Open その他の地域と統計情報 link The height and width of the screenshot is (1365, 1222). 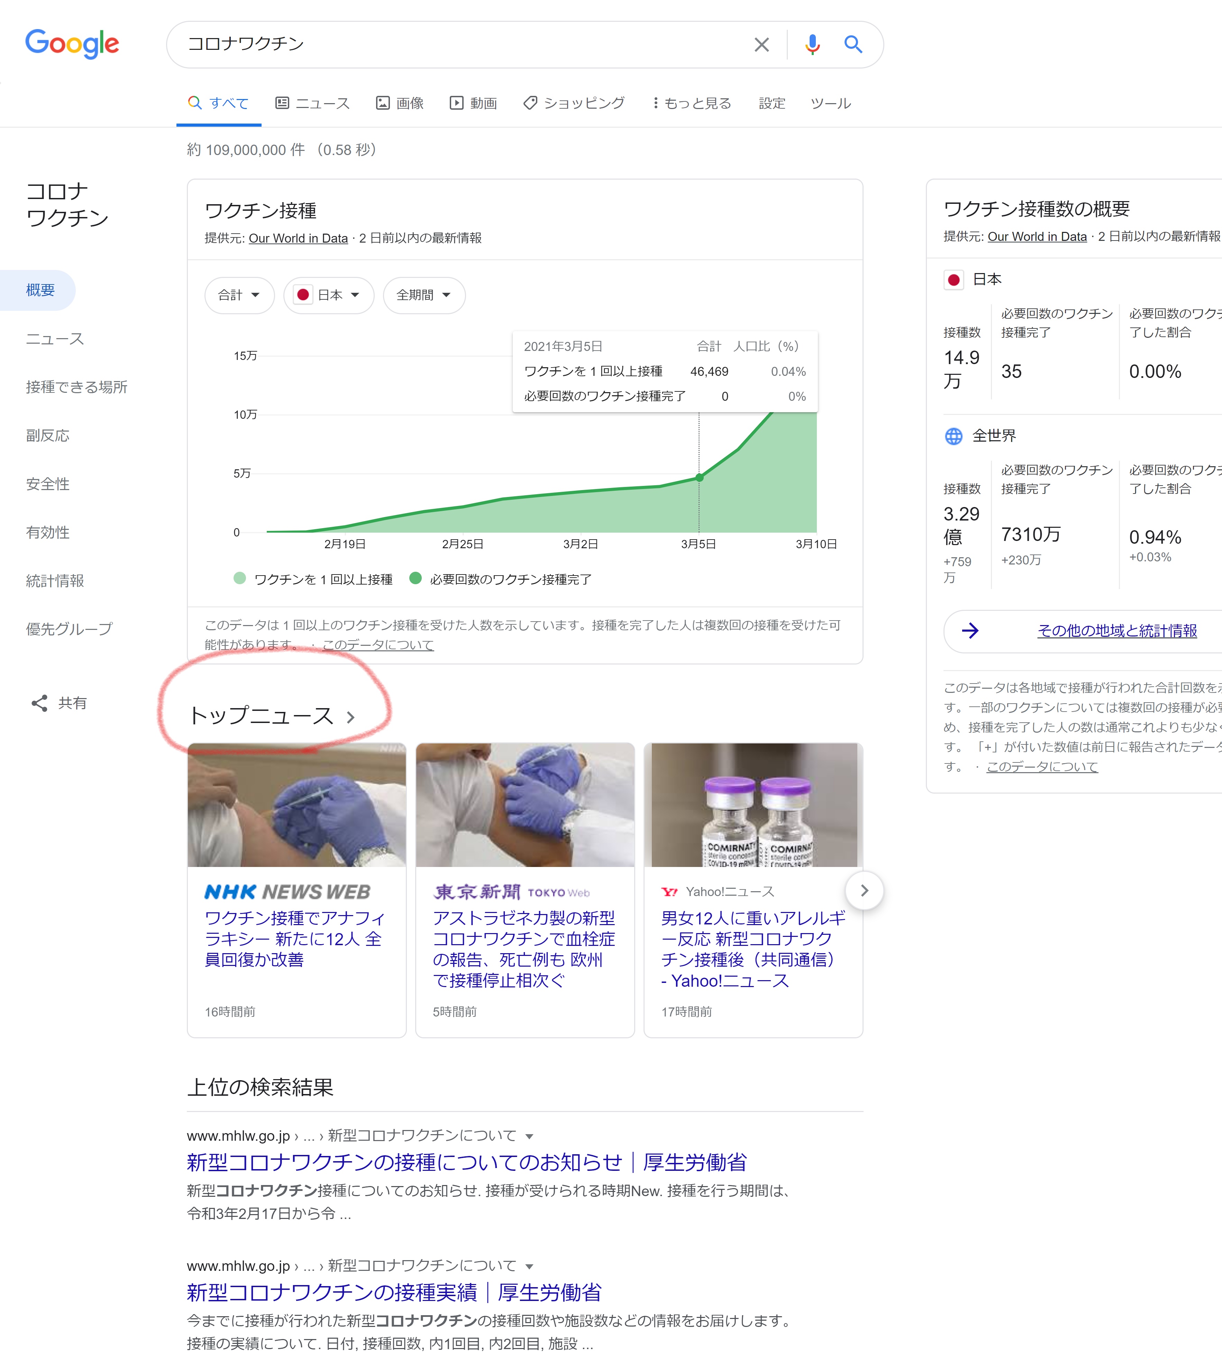click(x=1117, y=631)
